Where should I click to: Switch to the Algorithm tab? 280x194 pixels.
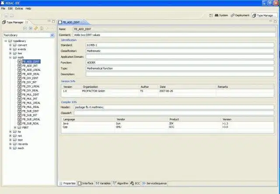(x=120, y=184)
